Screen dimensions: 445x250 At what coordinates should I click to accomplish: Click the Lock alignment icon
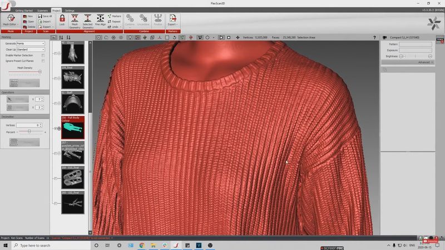click(x=62, y=21)
